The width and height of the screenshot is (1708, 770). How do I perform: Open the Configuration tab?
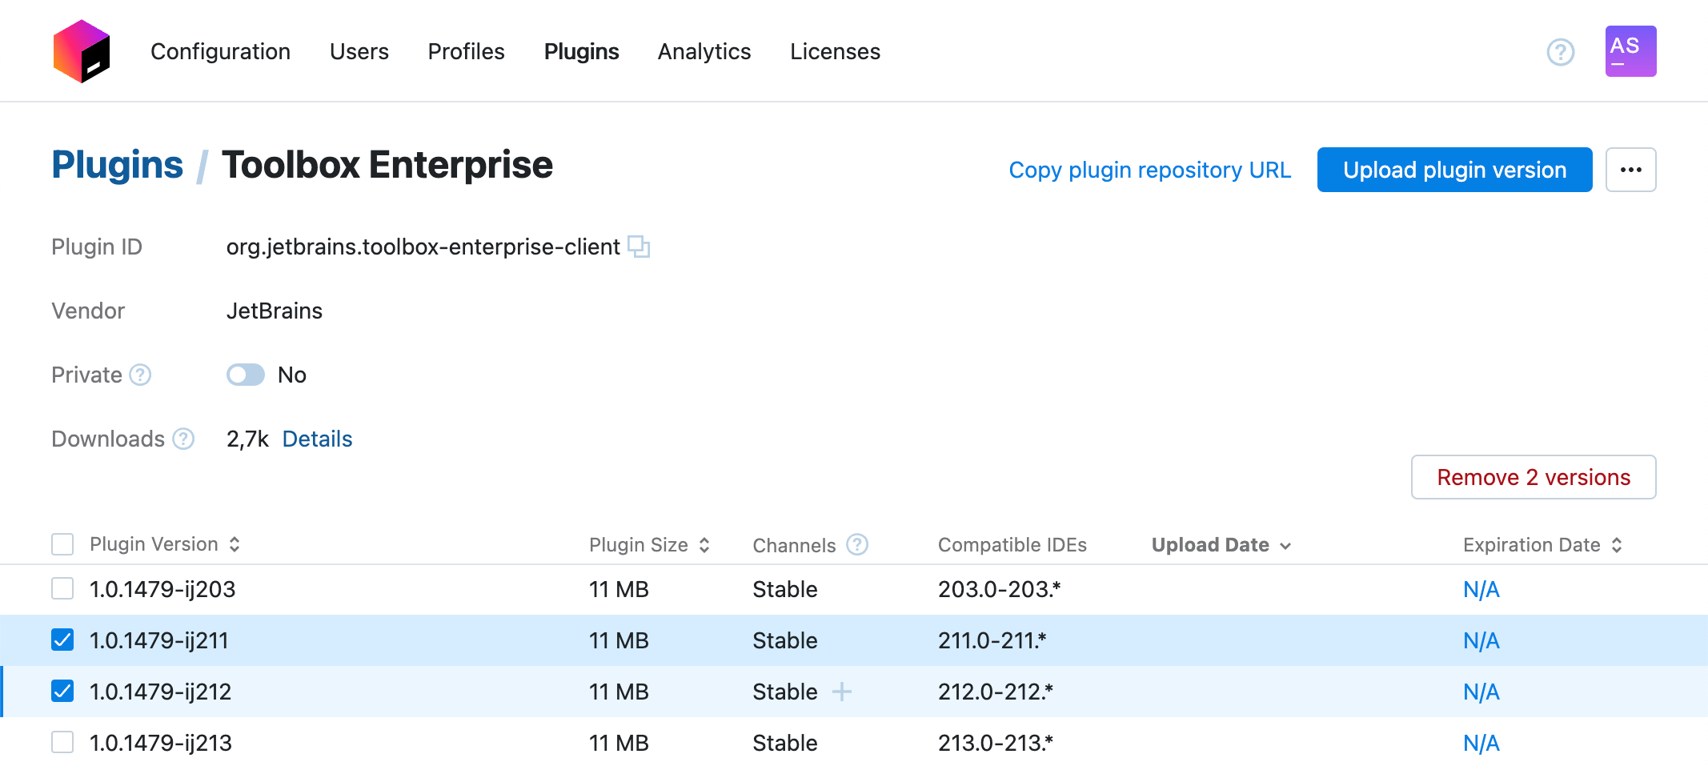click(220, 51)
